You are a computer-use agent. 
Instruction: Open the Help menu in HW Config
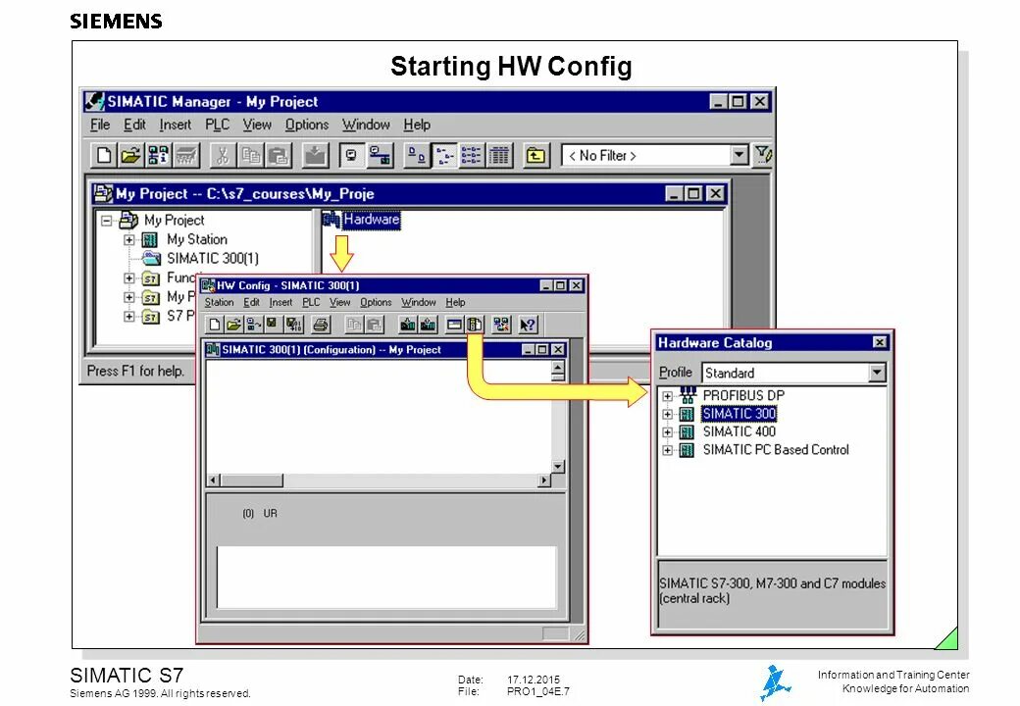pyautogui.click(x=455, y=302)
